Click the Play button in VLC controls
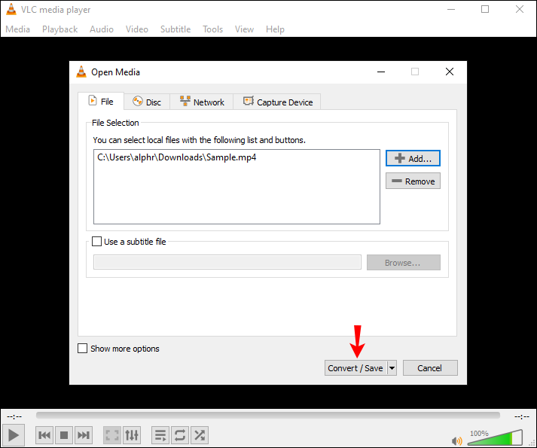 [x=14, y=435]
